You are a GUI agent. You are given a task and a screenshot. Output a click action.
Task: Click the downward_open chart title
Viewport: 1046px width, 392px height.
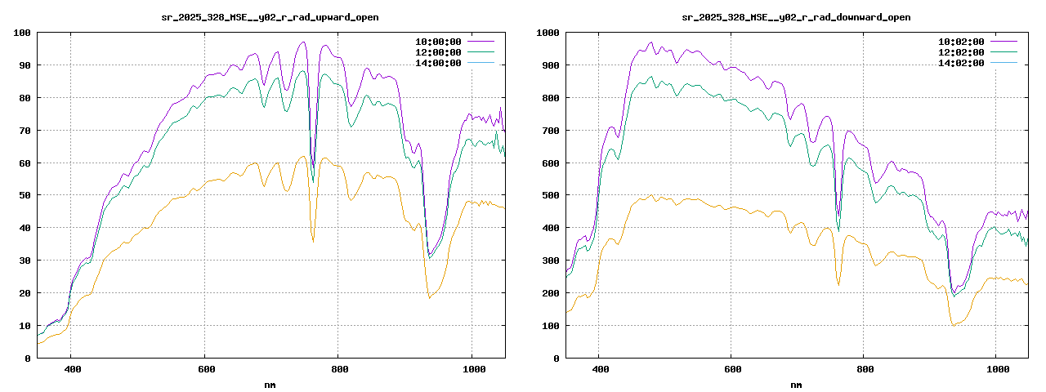tap(796, 17)
